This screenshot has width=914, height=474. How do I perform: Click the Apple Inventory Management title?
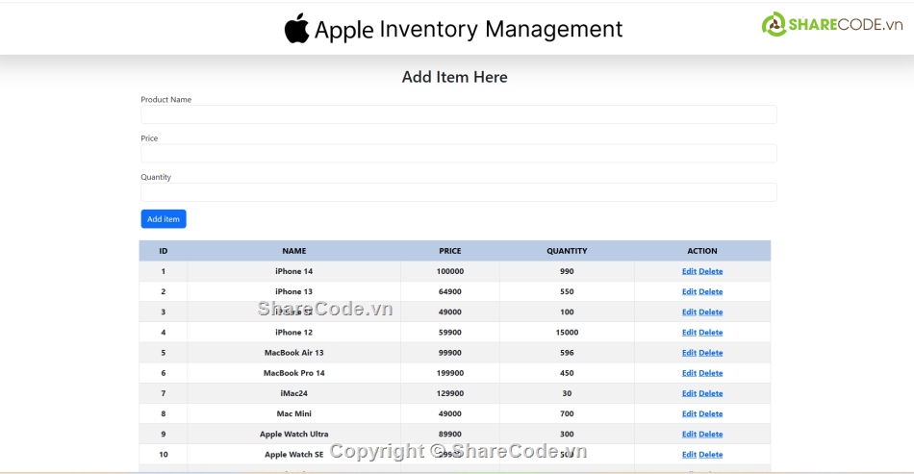469,30
